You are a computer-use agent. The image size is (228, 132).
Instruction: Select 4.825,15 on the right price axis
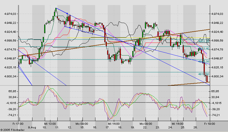coord(218,68)
